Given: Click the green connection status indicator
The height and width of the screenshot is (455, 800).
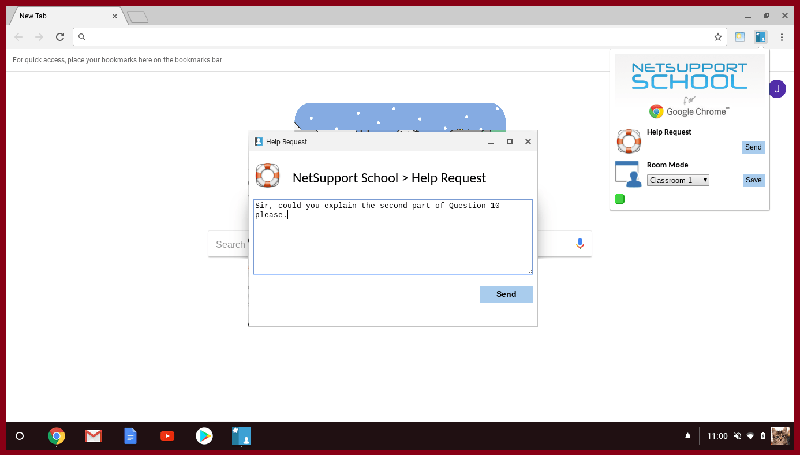Looking at the screenshot, I should tap(619, 199).
